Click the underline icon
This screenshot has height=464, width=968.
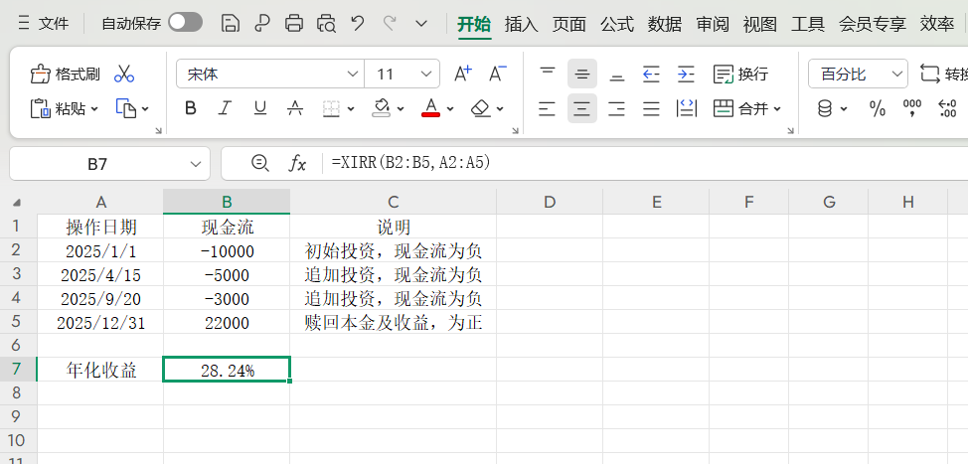260,108
